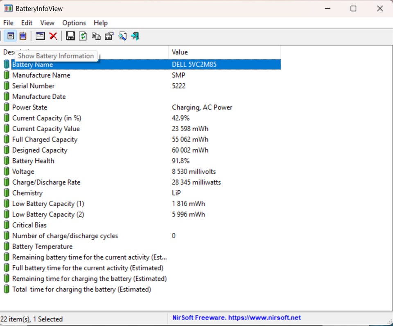Viewport: 393px width, 326px height.
Task: Select the Full Charged Capacity row
Action: [x=142, y=139]
